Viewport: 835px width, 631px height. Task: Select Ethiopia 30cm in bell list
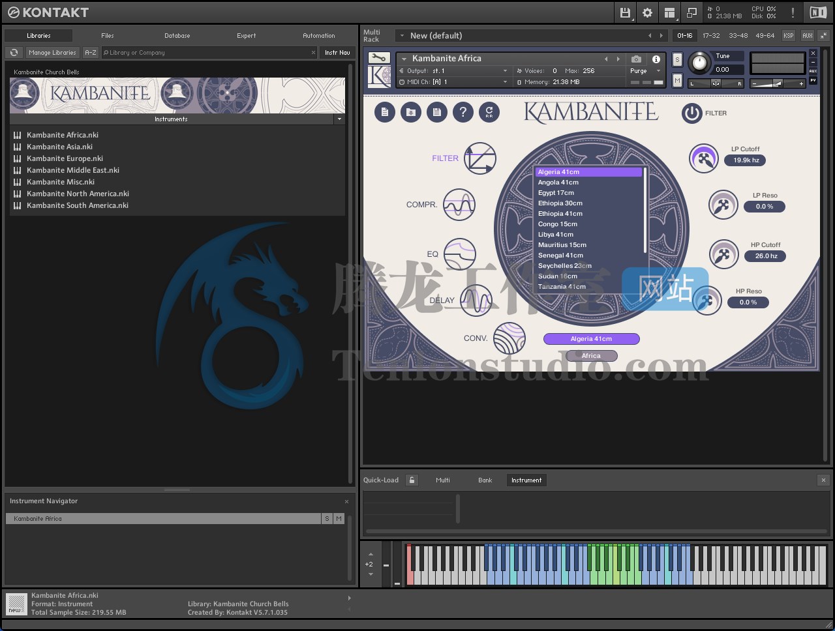(x=588, y=203)
